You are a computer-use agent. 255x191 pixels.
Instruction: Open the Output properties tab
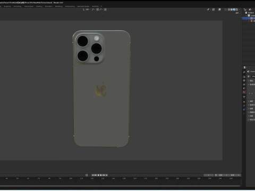[244, 81]
